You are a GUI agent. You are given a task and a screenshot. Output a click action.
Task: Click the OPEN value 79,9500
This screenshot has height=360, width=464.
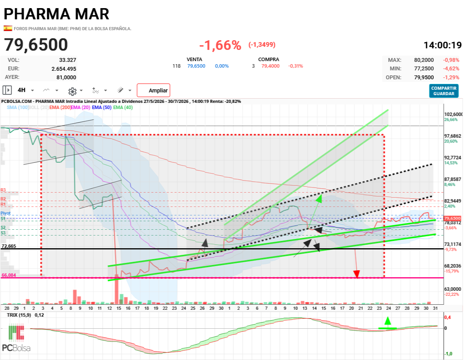click(x=423, y=77)
